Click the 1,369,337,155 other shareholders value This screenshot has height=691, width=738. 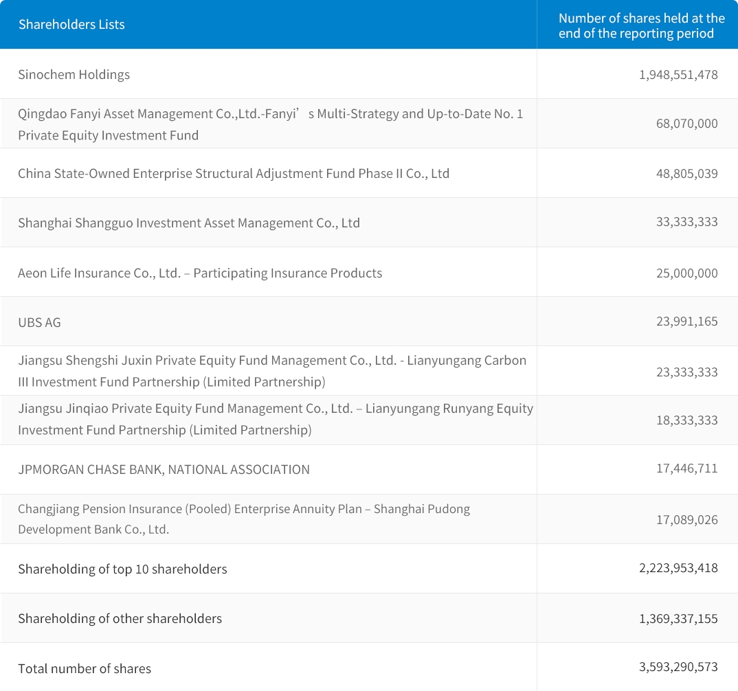678,618
